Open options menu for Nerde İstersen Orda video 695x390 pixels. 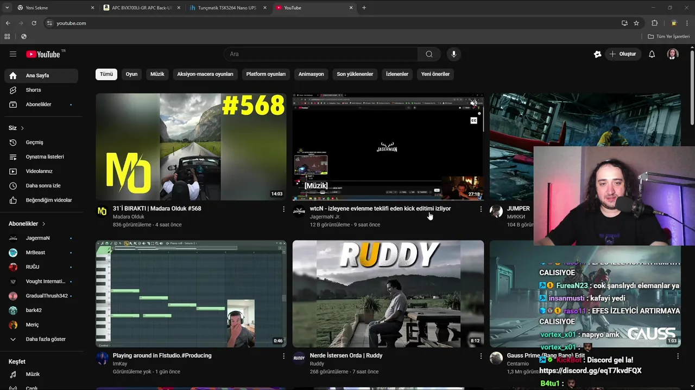[481, 356]
